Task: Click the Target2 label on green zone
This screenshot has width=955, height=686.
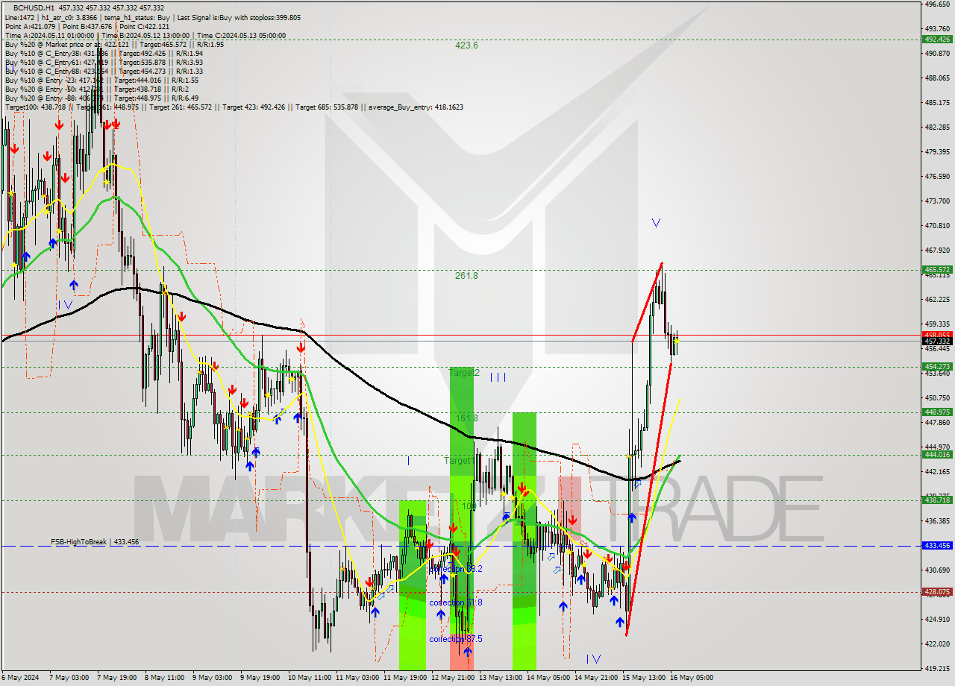Action: coord(464,372)
